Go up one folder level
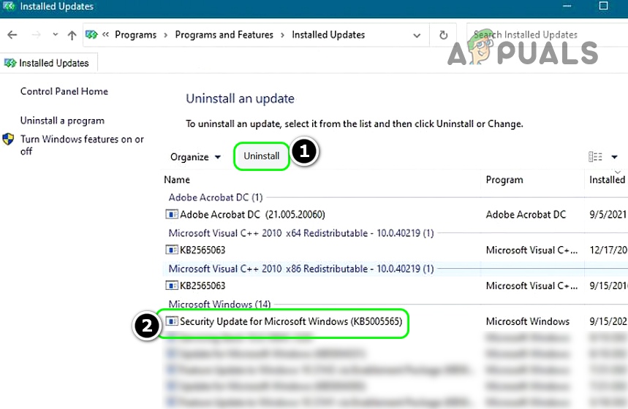The height and width of the screenshot is (409, 628). click(72, 35)
